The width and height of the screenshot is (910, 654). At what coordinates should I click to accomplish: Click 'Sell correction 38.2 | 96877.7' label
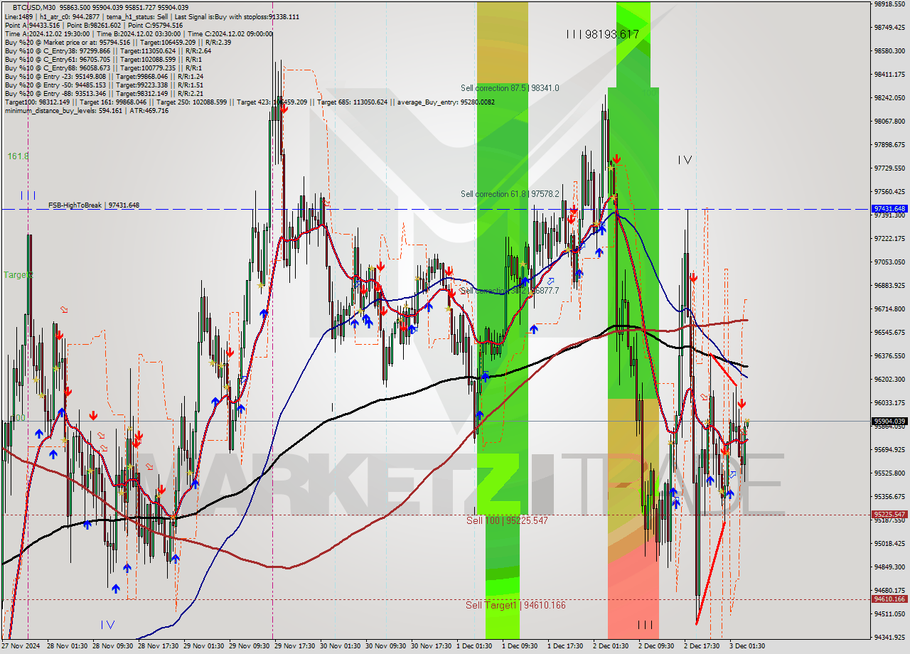coord(510,290)
